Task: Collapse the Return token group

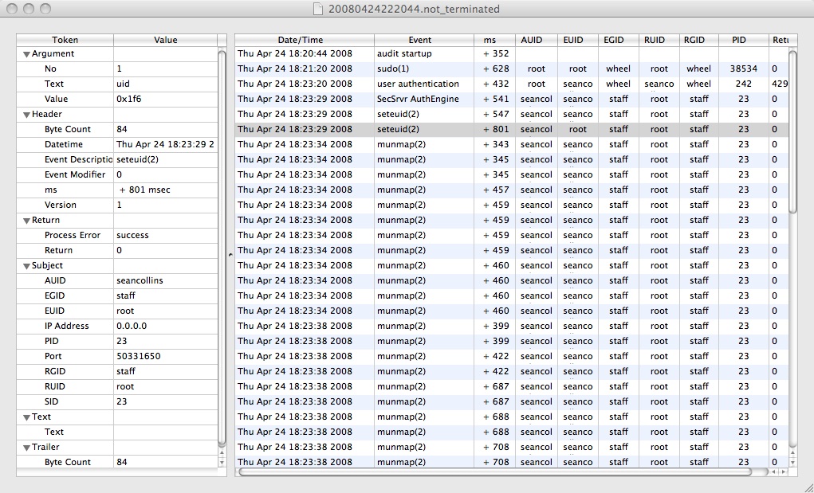Action: (x=26, y=221)
